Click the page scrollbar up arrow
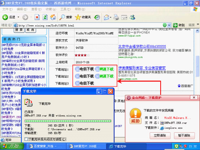The image size is (200, 150). (197, 31)
